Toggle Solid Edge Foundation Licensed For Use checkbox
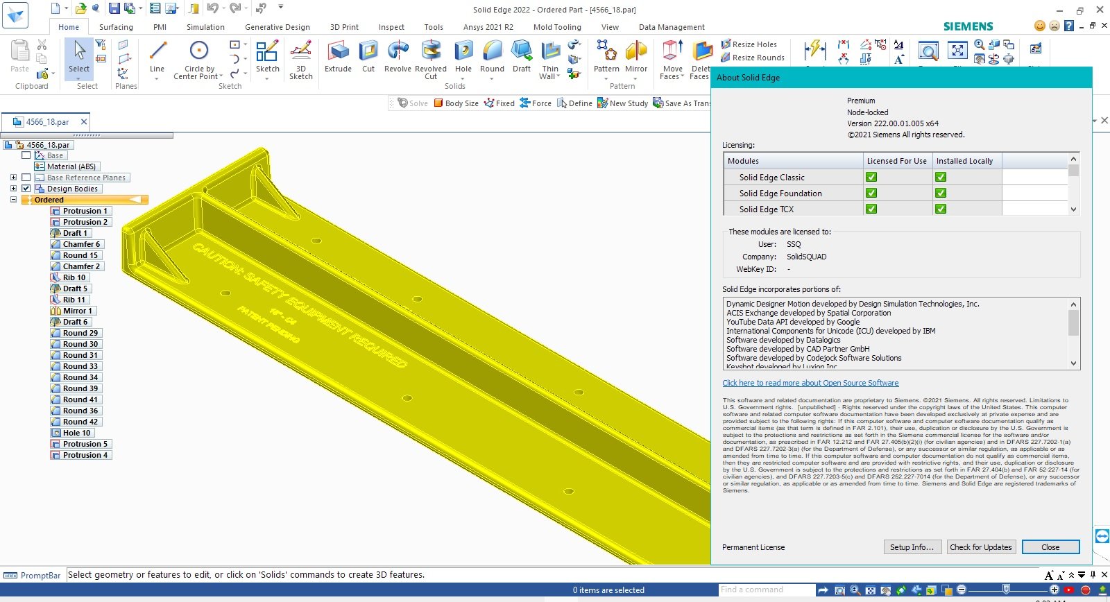Screen dimensions: 1110x602 (x=871, y=193)
